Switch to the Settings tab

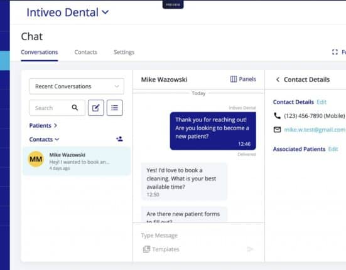pos(124,53)
